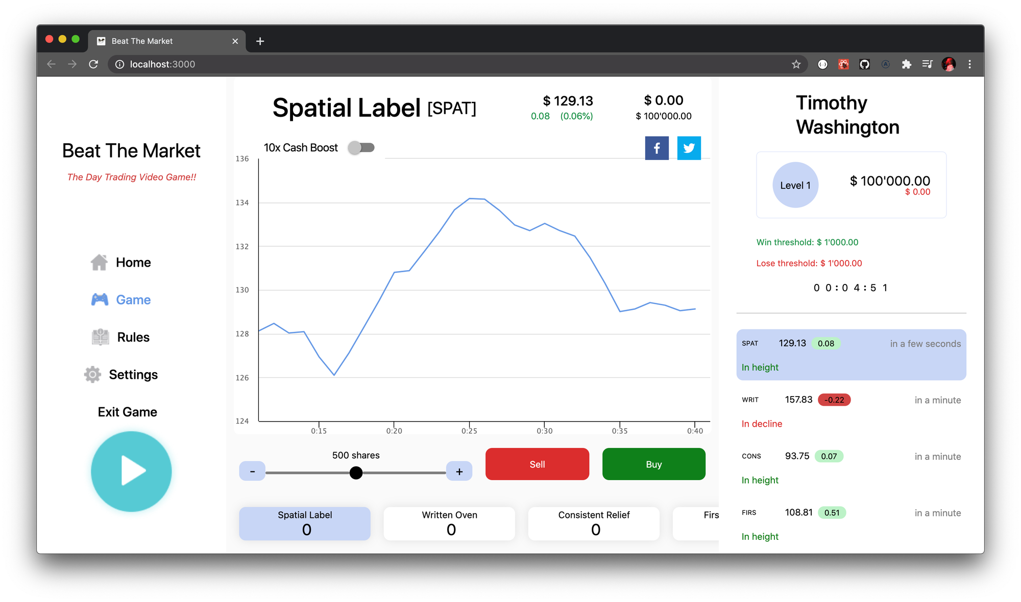Click Exit Game link

[x=127, y=412]
